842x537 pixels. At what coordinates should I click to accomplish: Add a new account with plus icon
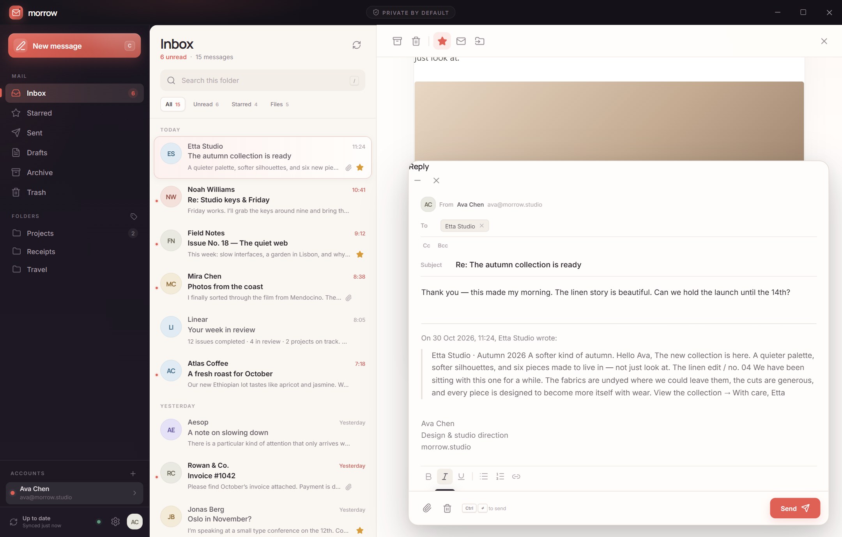coord(133,474)
